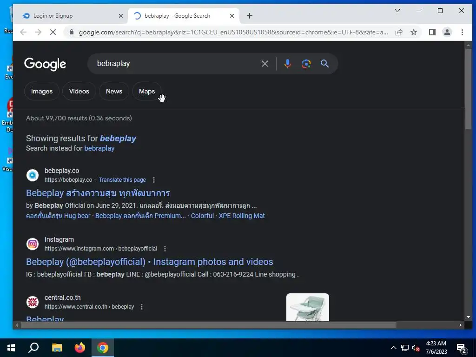Bookmark this page with the star icon
The image size is (476, 357).
point(413,32)
